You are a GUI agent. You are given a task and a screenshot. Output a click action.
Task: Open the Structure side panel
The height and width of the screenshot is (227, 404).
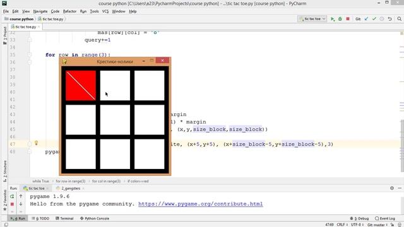click(x=4, y=171)
